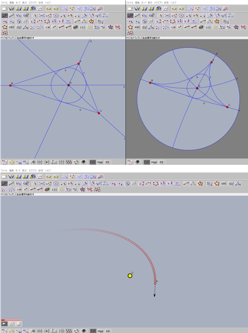
Task: Click the yellow point C in the animation canvas
Action: click(x=130, y=276)
